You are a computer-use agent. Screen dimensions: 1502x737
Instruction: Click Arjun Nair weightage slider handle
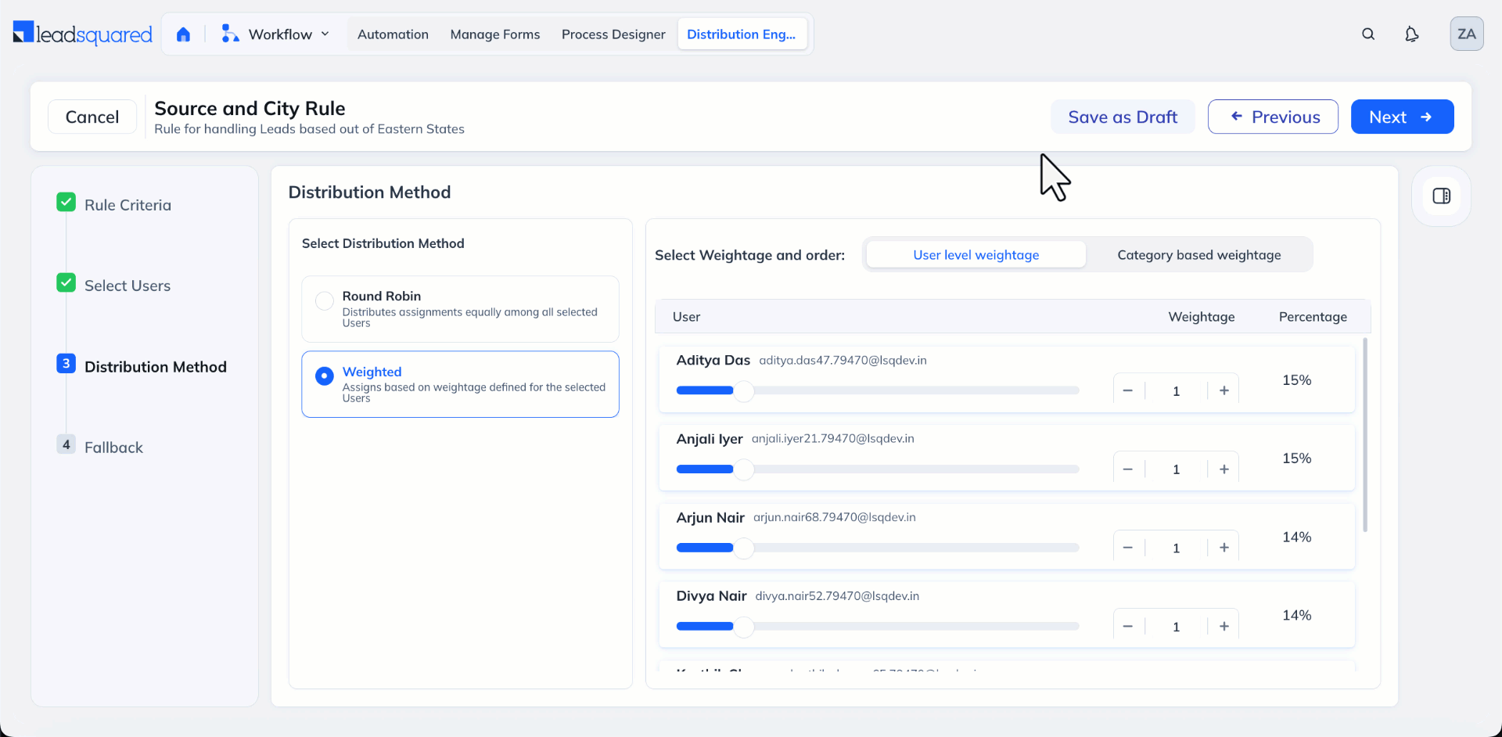point(744,548)
